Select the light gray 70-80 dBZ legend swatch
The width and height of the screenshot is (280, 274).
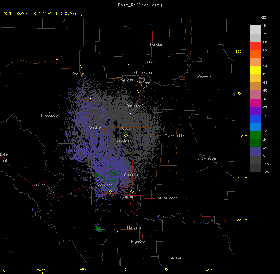(x=255, y=29)
